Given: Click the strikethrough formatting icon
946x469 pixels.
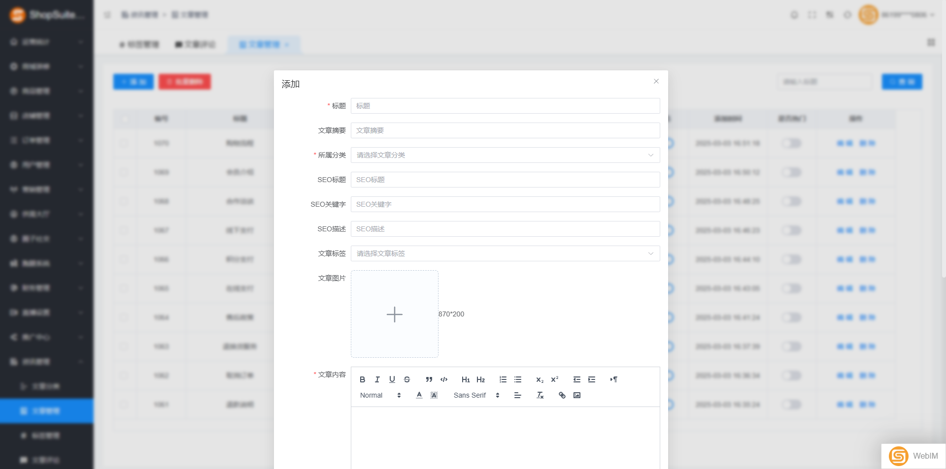Looking at the screenshot, I should point(406,379).
